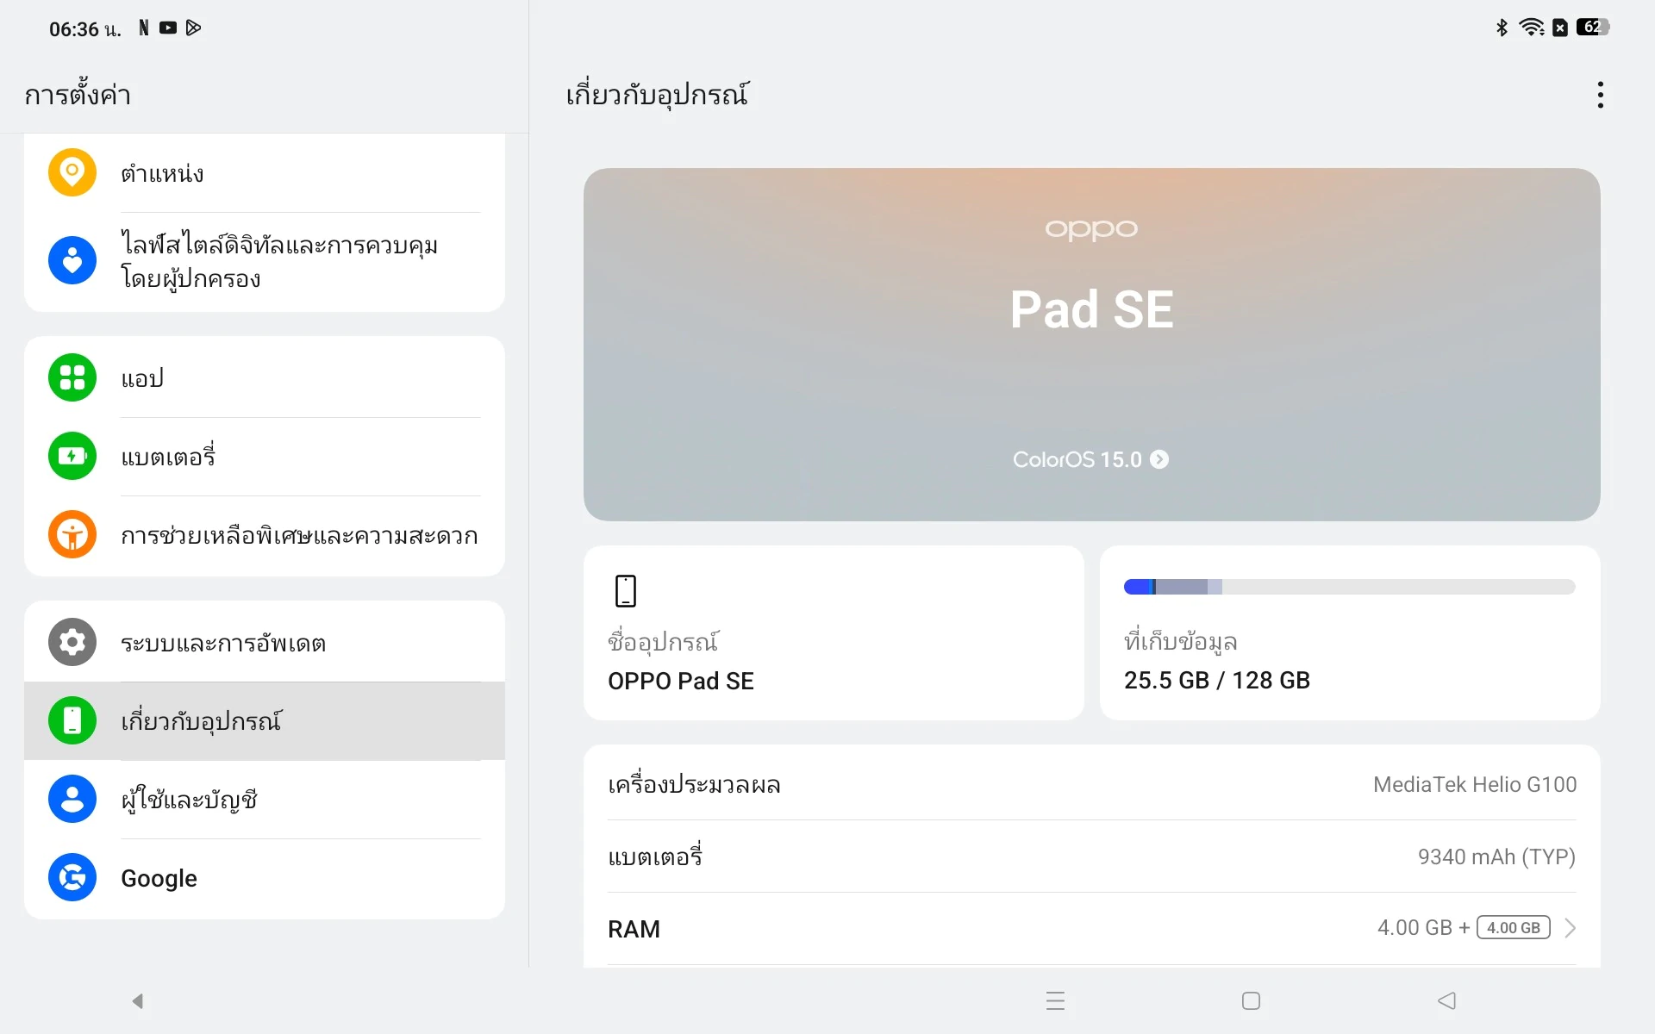Tap the SIM error icon in status bar
The width and height of the screenshot is (1655, 1034).
click(x=1560, y=28)
